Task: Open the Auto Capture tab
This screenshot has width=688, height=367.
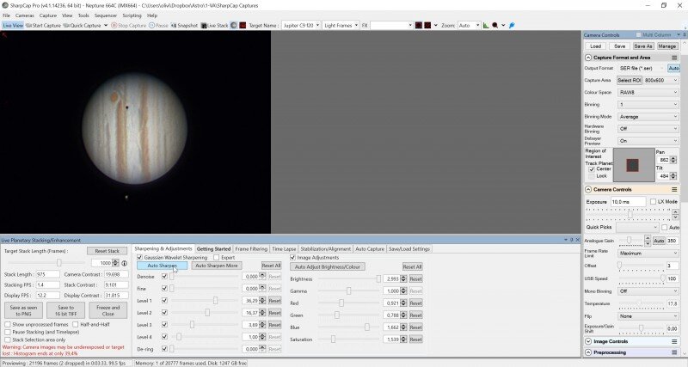Action: 370,248
